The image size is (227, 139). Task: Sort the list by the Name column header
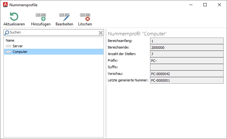(x=54, y=40)
